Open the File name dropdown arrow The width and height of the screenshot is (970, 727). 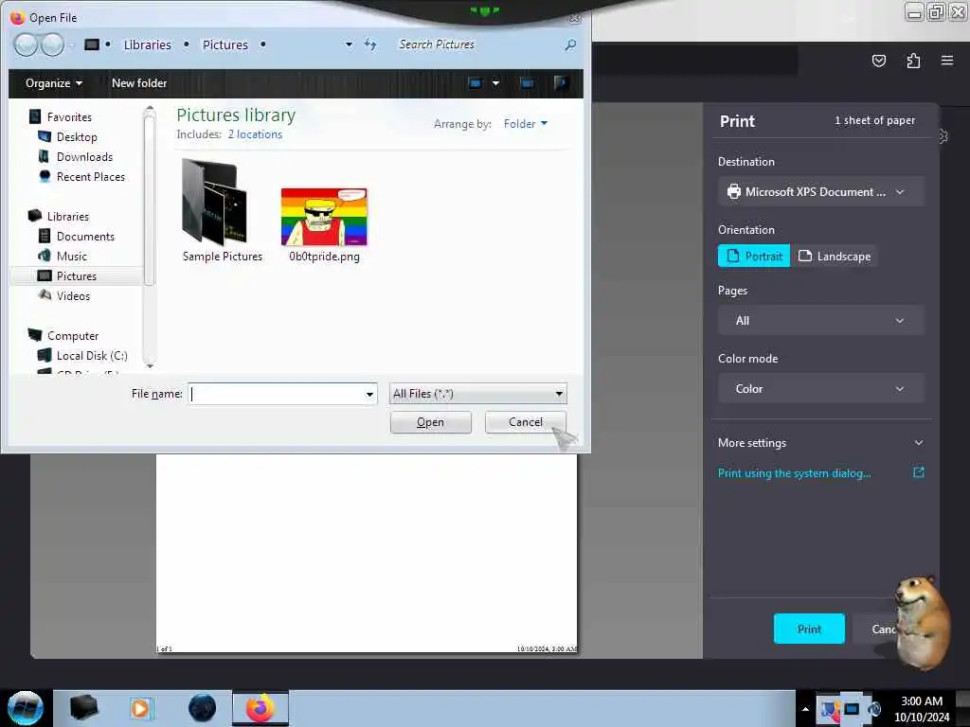[369, 394]
